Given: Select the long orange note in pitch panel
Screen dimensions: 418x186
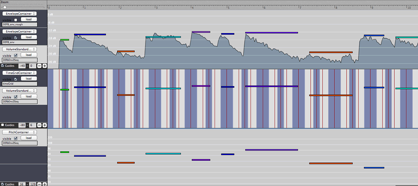Looking at the screenshot, I should click(331, 163).
